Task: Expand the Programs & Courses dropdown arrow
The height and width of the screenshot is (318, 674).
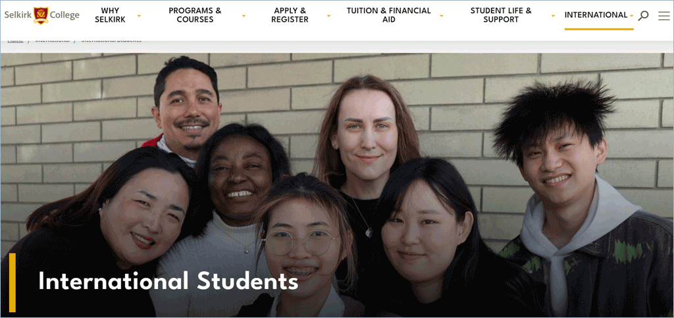Action: [x=244, y=16]
